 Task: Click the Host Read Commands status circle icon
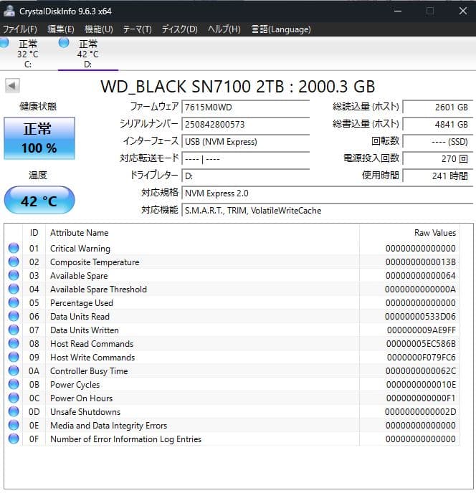click(14, 343)
